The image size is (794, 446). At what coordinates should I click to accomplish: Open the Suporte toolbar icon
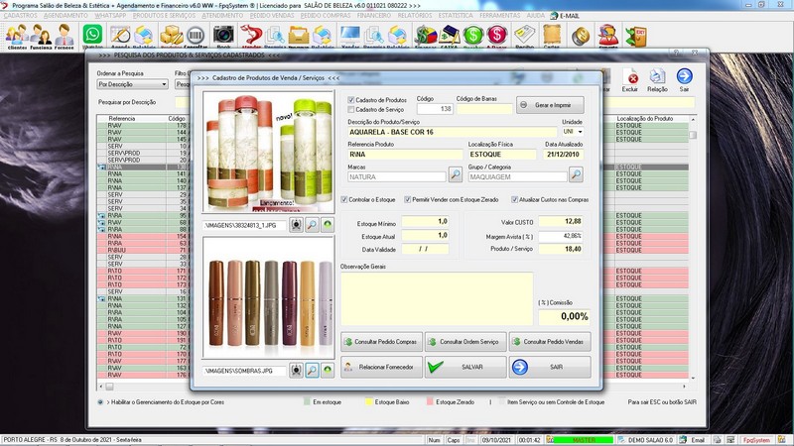(x=608, y=36)
